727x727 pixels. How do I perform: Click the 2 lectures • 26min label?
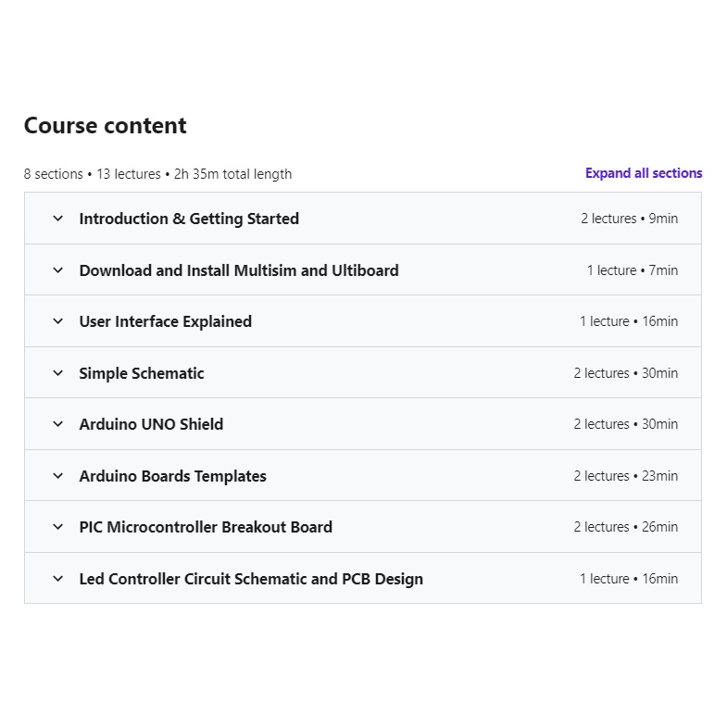(x=625, y=527)
